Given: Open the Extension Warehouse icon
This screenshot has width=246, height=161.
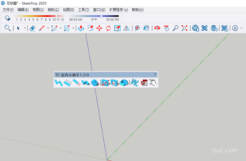Looking at the screenshot, I should tap(204, 28).
